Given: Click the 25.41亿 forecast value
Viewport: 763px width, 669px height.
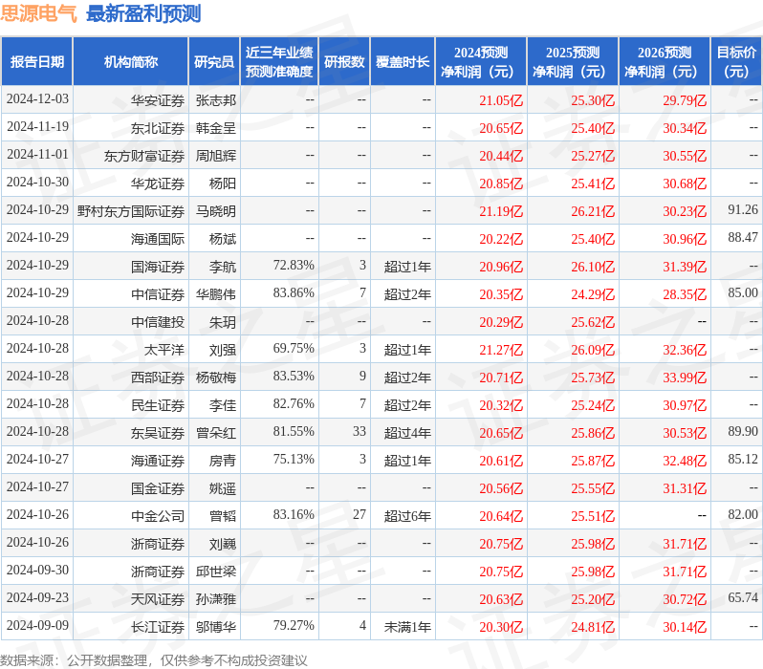Looking at the screenshot, I should click(x=593, y=183).
